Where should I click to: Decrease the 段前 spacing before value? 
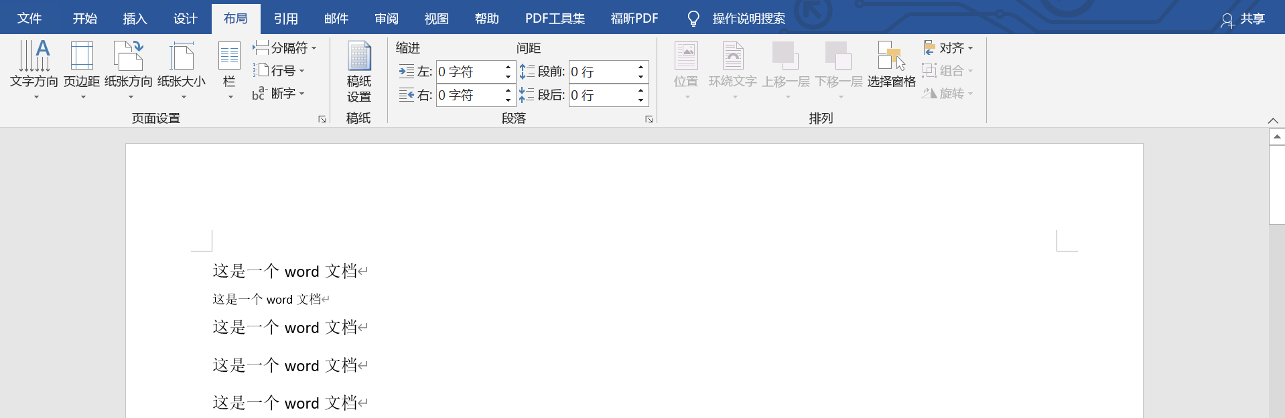point(641,76)
